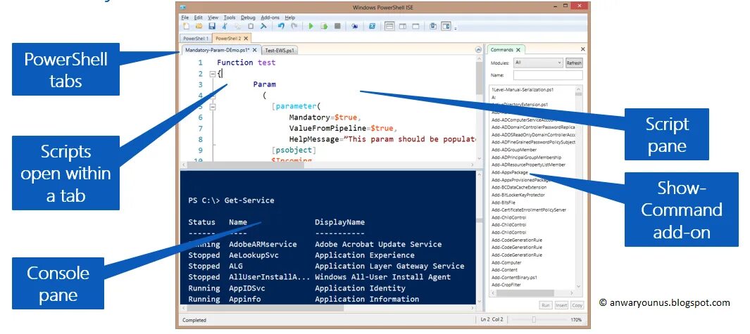Click the New script toolbar icon
The height and width of the screenshot is (334, 750).
click(186, 26)
